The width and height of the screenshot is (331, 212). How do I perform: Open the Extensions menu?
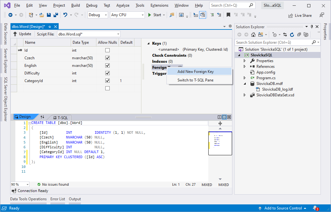[x=159, y=5]
